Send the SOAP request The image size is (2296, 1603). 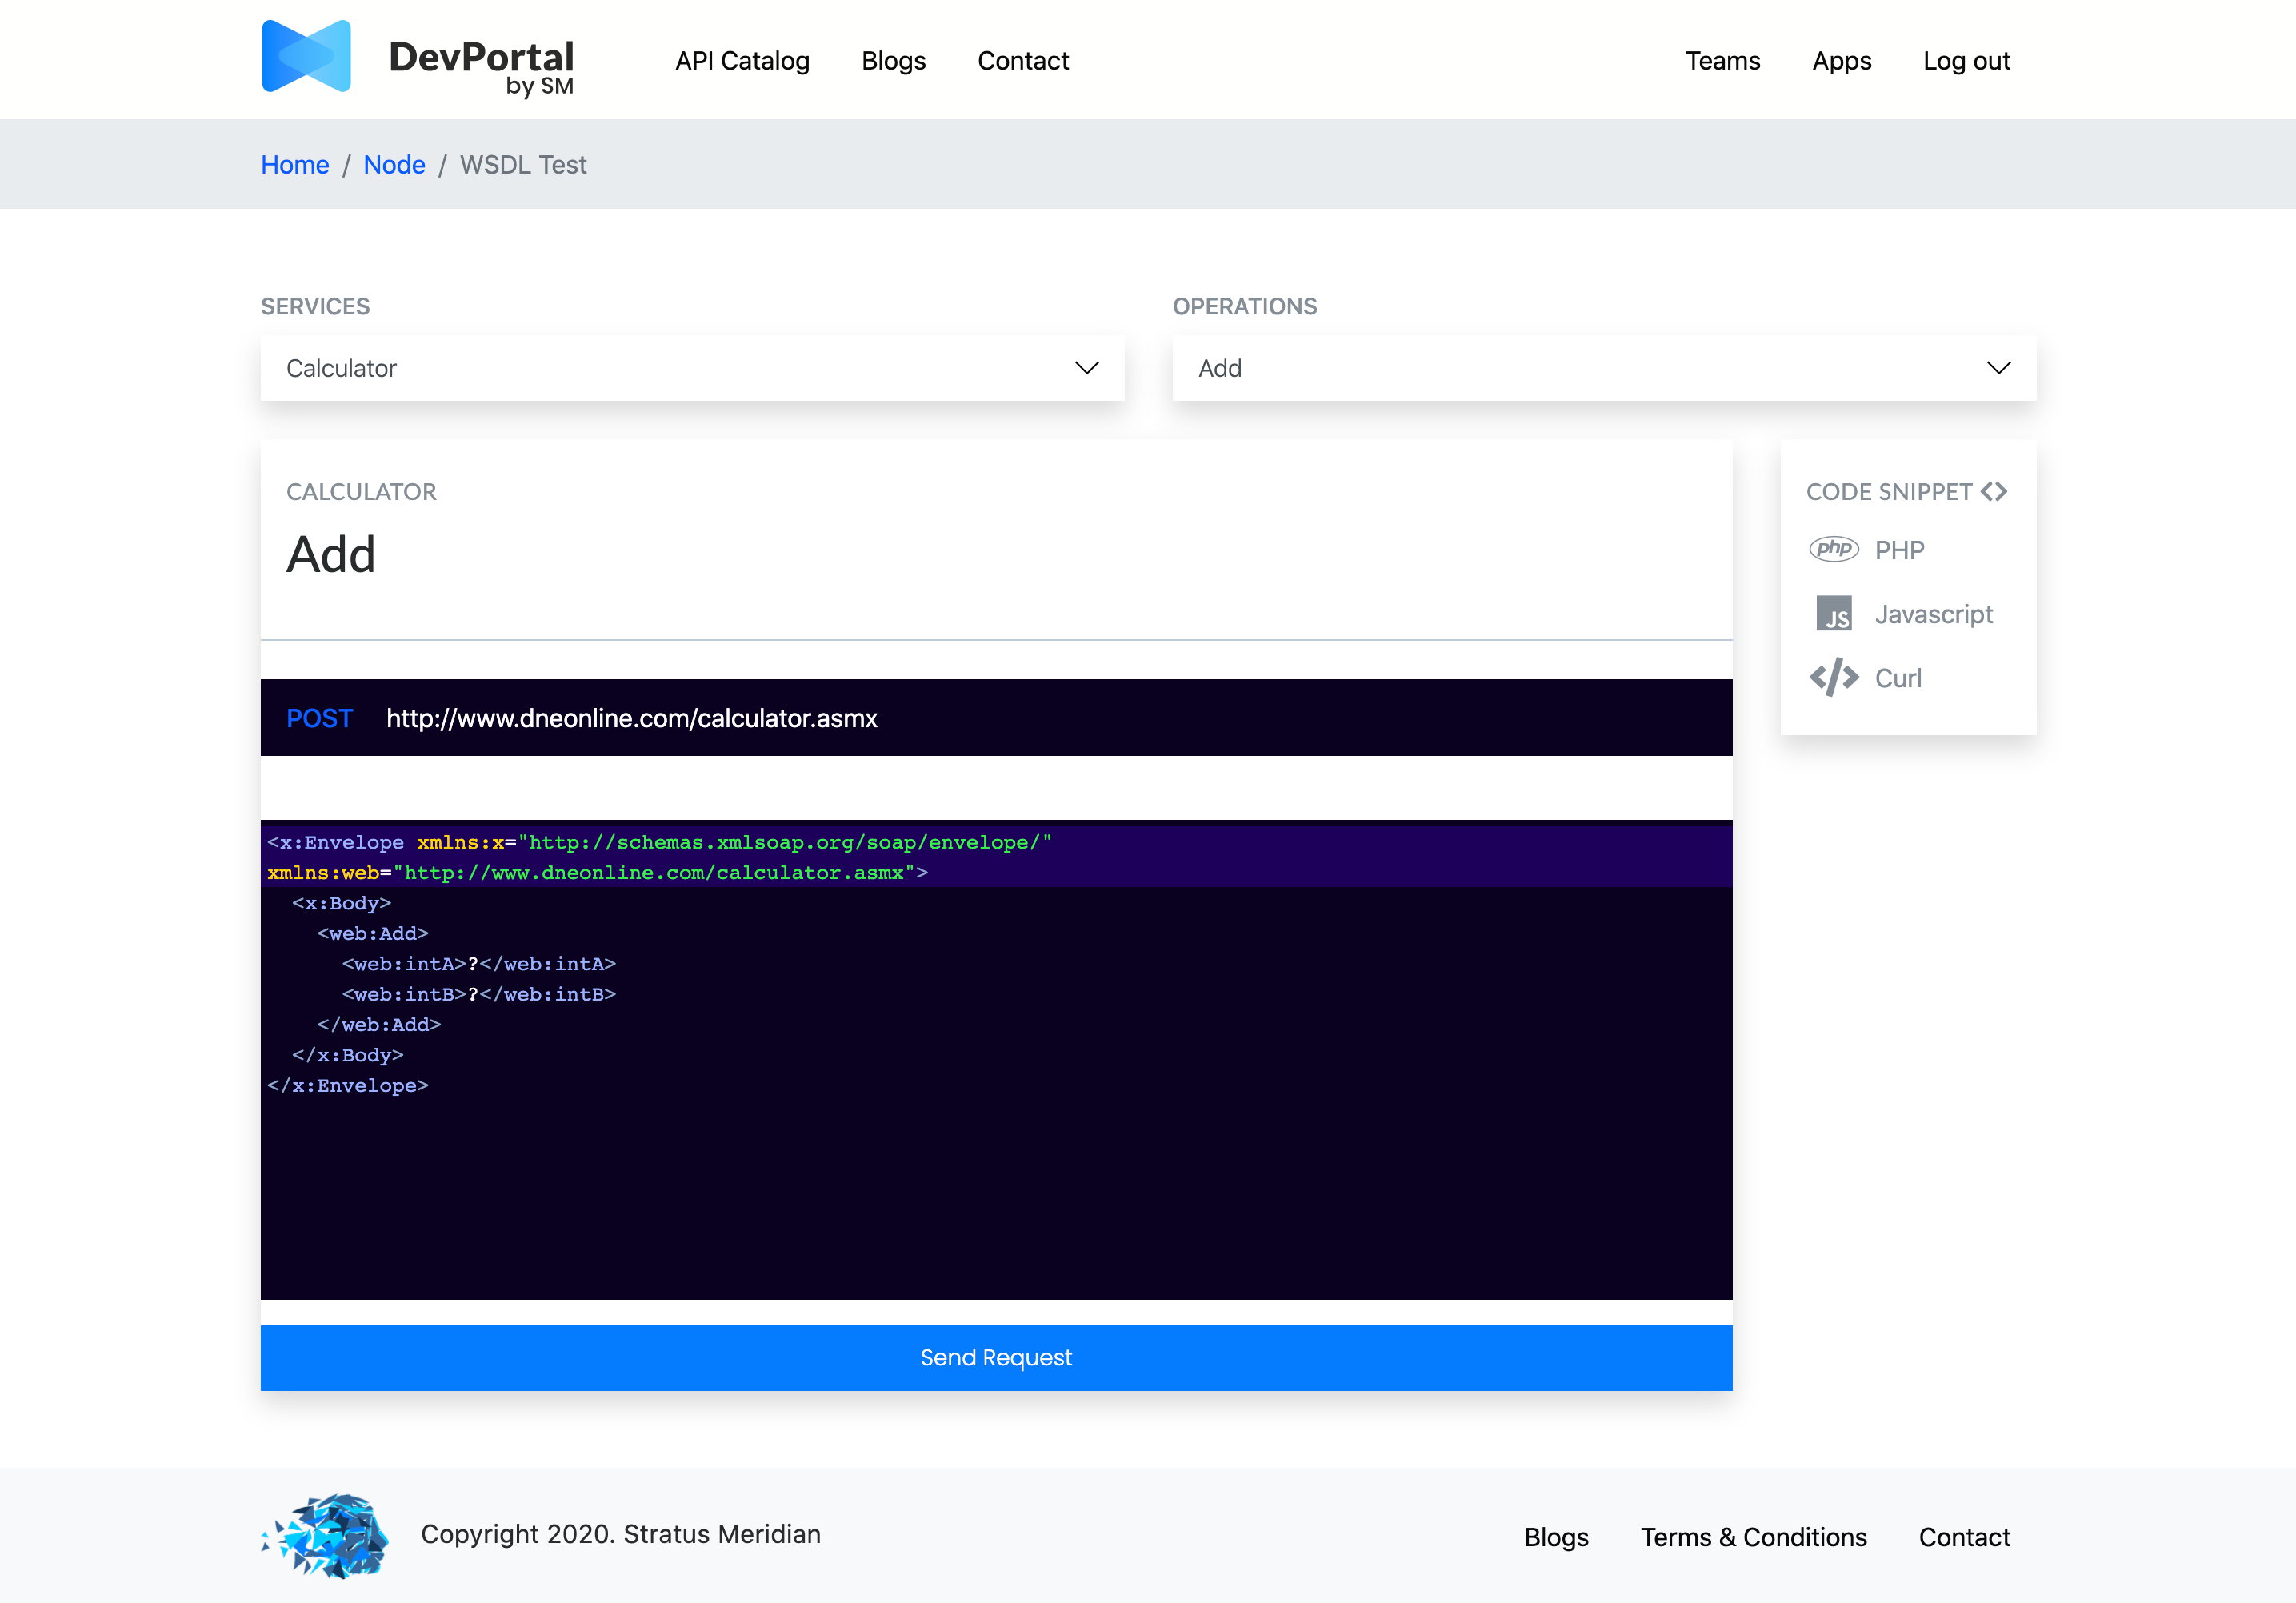[x=996, y=1358]
